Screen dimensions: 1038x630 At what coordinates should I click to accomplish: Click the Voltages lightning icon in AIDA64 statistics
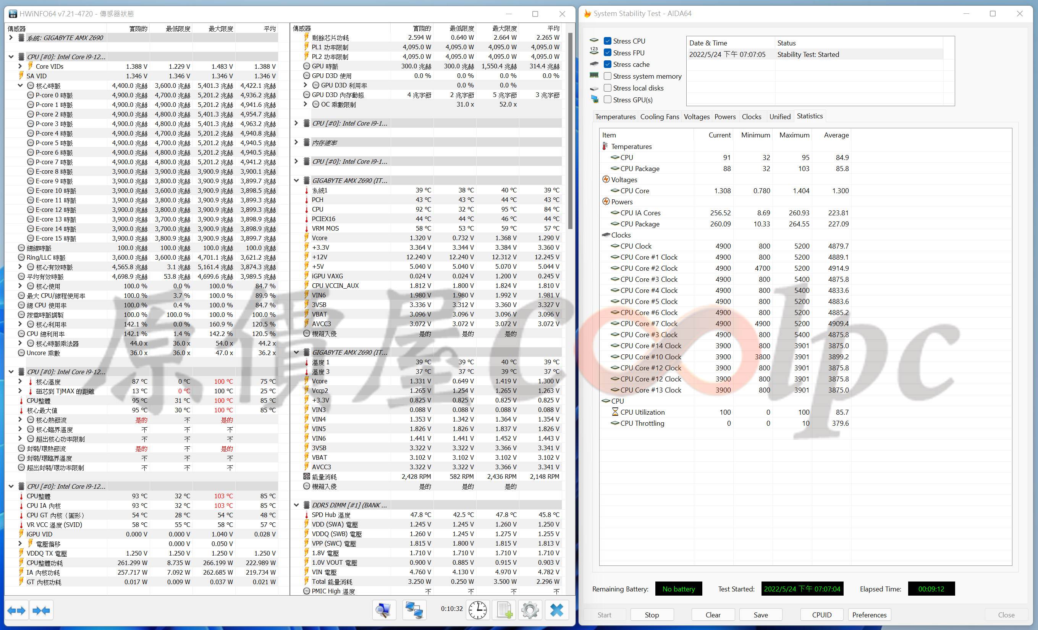606,179
